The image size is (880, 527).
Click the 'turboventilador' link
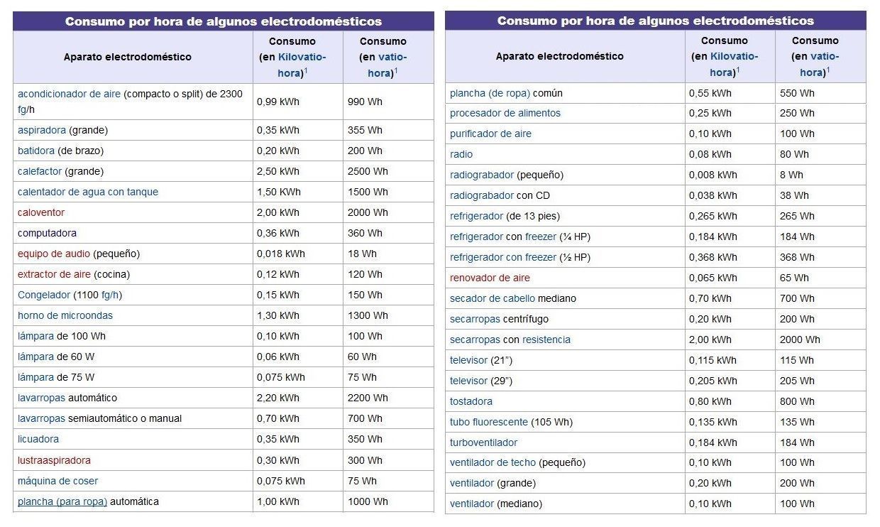(x=483, y=442)
